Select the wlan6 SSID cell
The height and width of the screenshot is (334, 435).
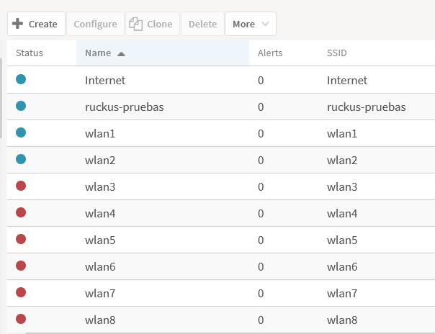click(x=342, y=266)
